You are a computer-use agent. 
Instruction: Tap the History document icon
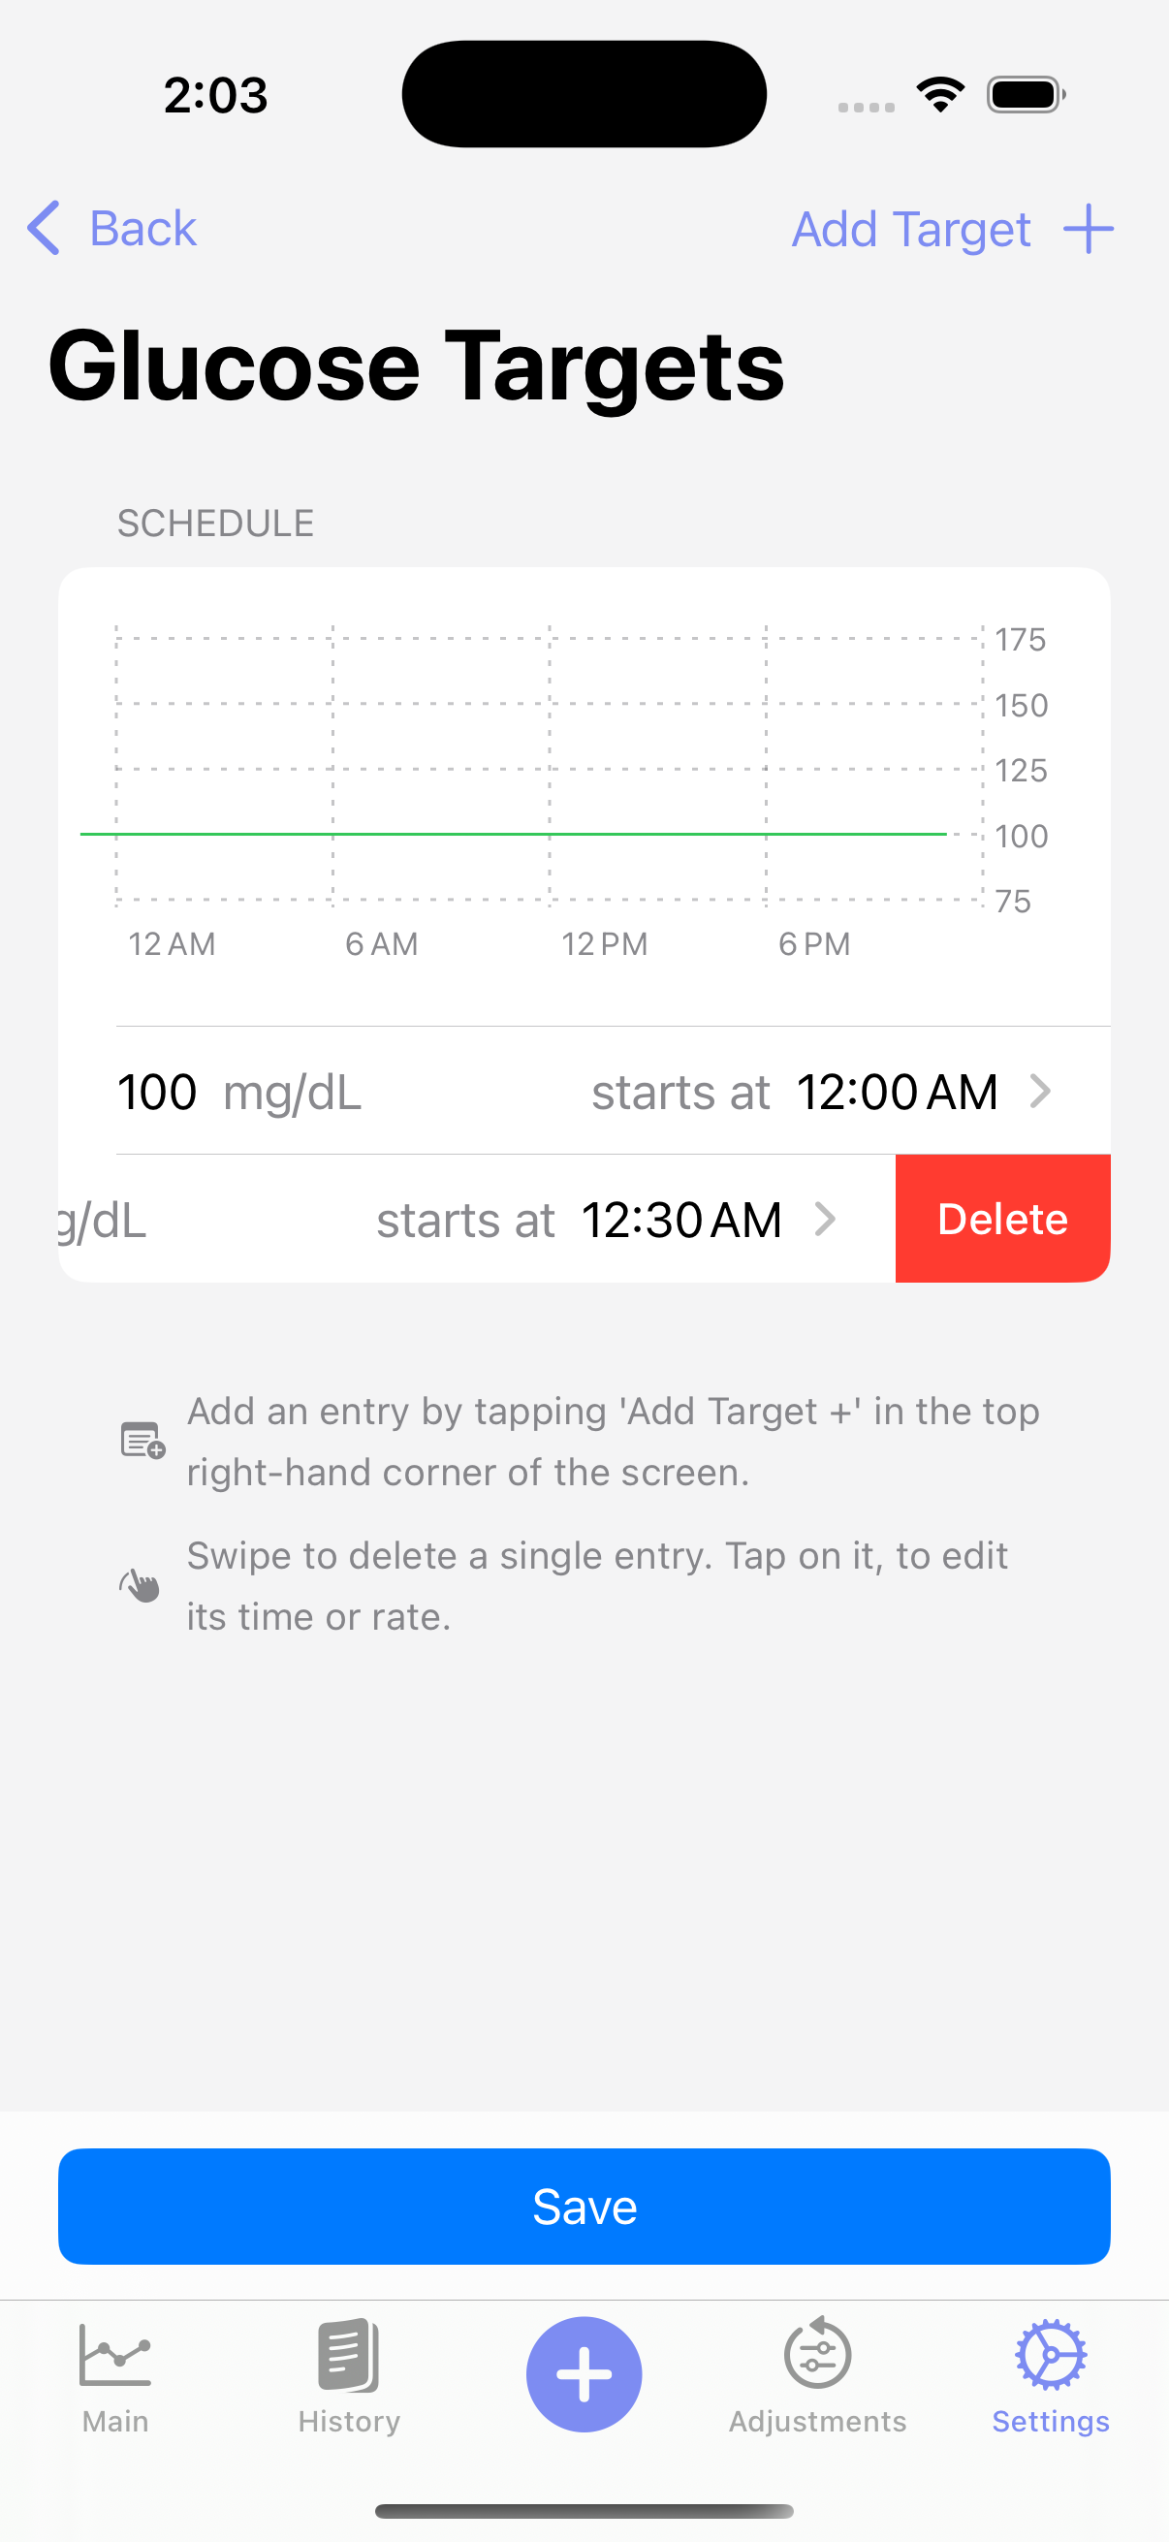pos(349,2355)
